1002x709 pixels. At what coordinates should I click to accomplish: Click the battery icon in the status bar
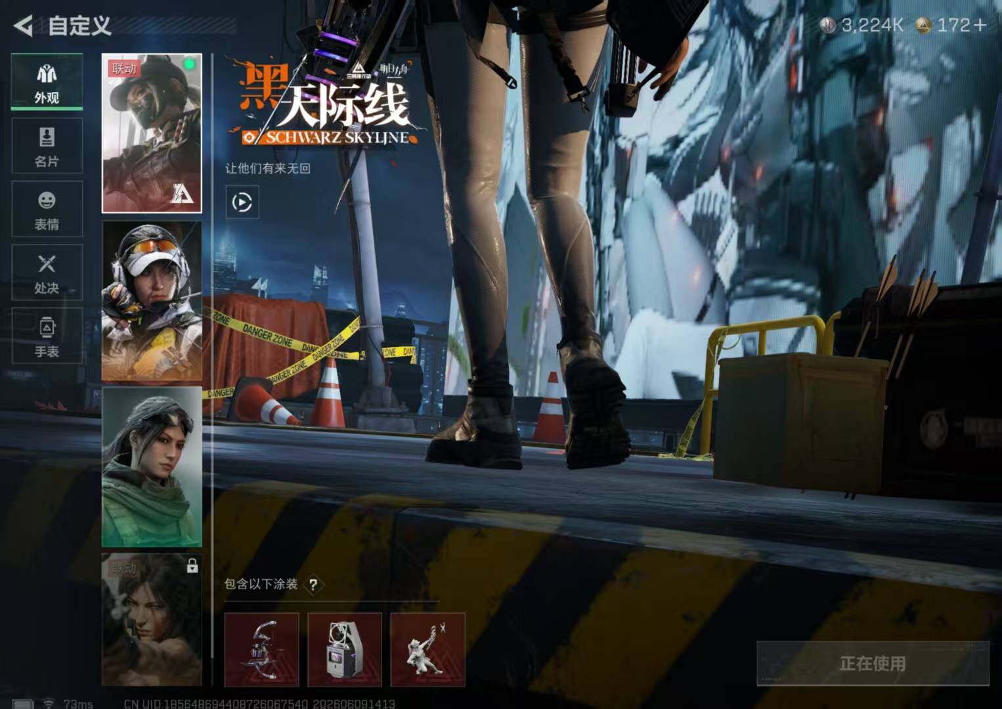(23, 704)
